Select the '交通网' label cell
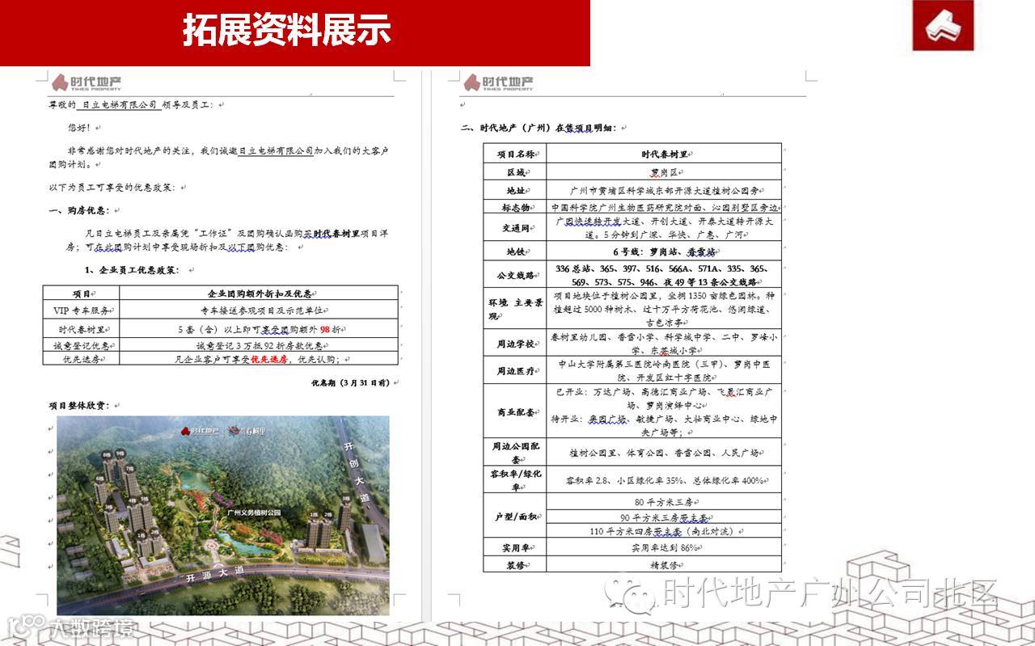This screenshot has height=646, width=1035. (515, 228)
